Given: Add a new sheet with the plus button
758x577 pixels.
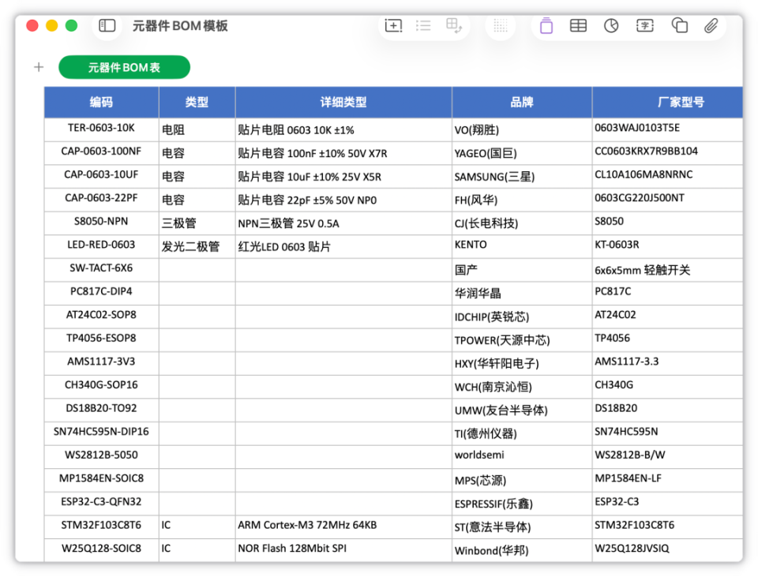Looking at the screenshot, I should [x=39, y=67].
